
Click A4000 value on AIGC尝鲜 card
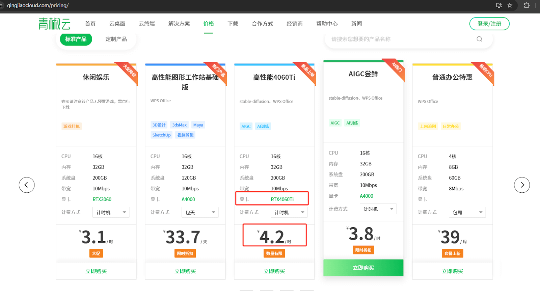(x=367, y=196)
